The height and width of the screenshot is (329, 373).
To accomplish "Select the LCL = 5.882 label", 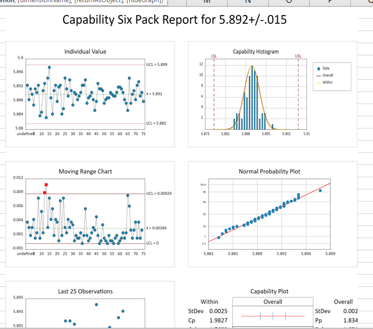I will [x=156, y=123].
